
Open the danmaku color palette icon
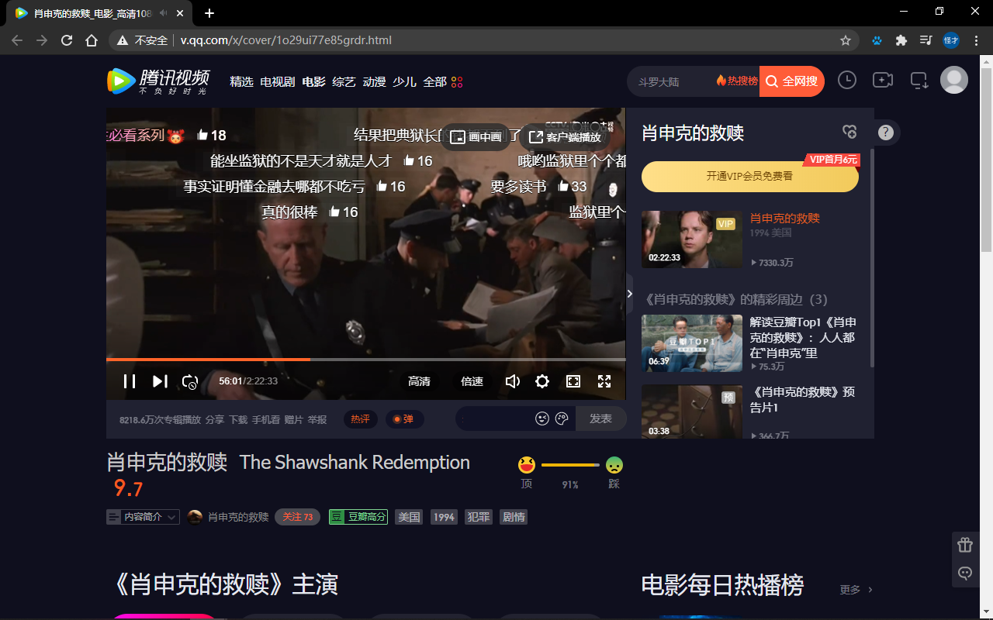click(562, 418)
